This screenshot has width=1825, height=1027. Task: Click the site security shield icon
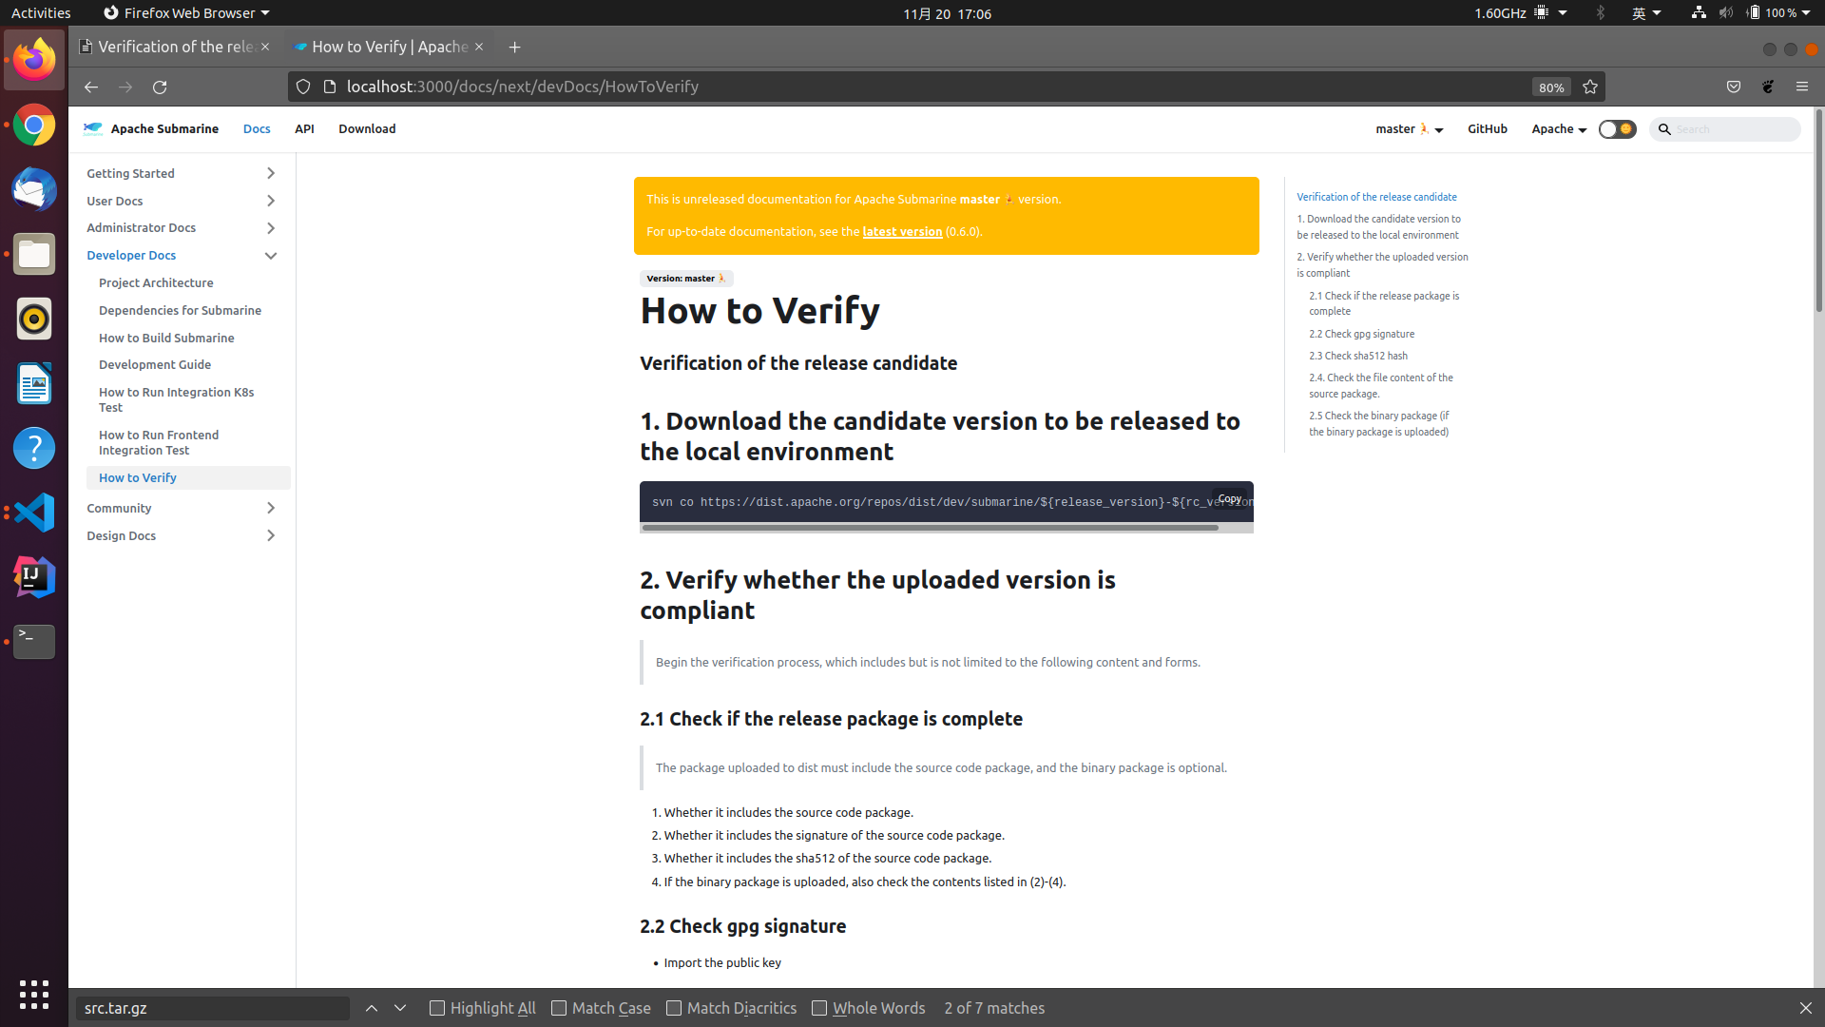click(303, 87)
